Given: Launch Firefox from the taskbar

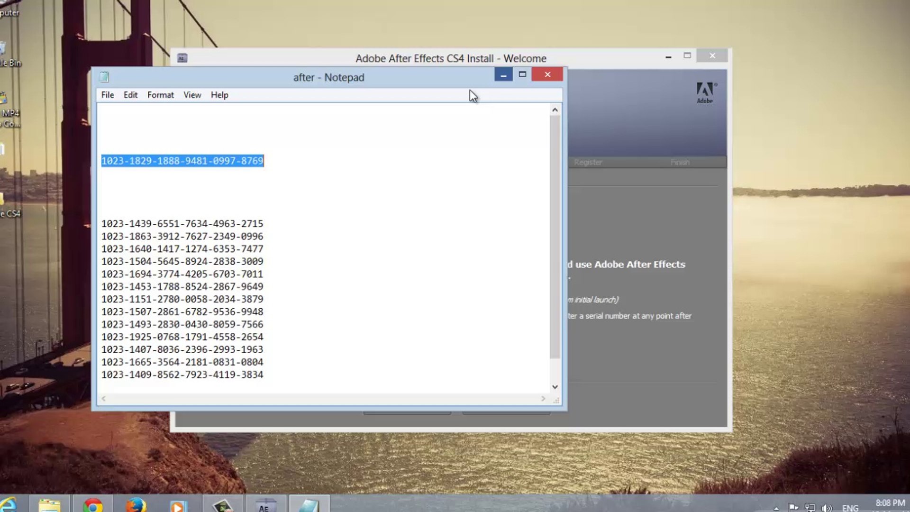Looking at the screenshot, I should [x=136, y=505].
